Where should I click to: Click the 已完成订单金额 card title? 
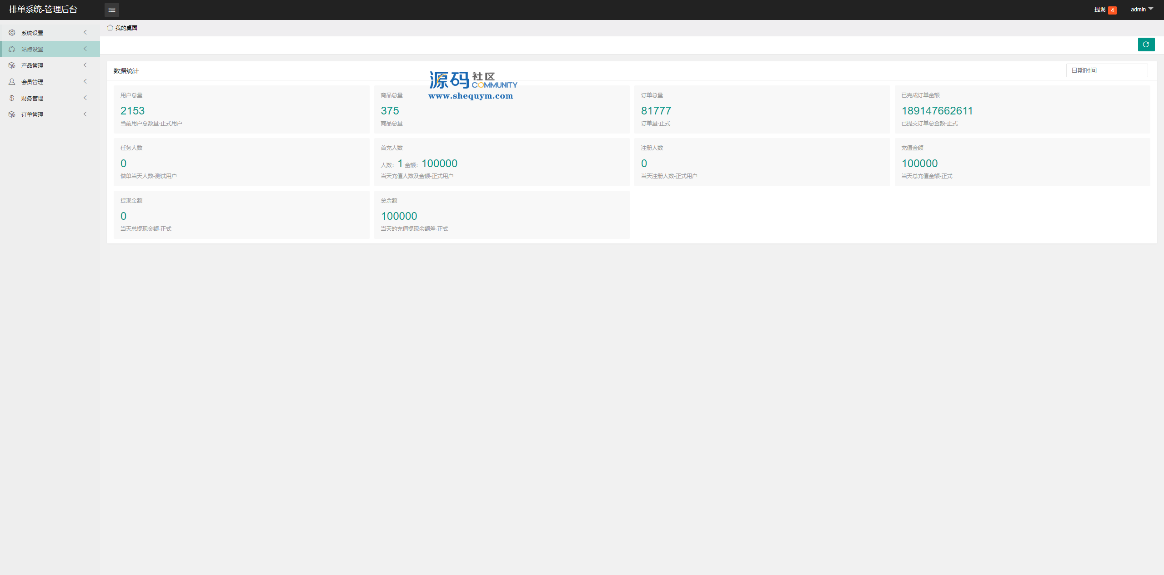click(920, 95)
